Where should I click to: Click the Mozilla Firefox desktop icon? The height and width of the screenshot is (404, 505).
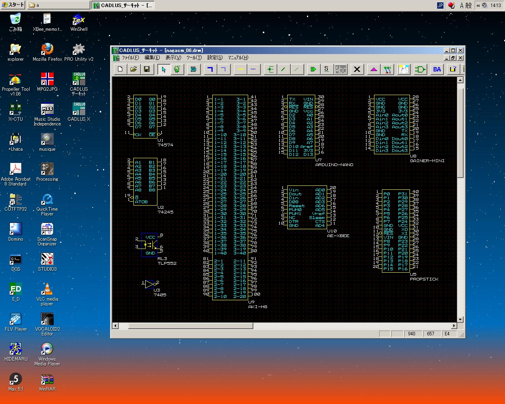click(x=47, y=52)
